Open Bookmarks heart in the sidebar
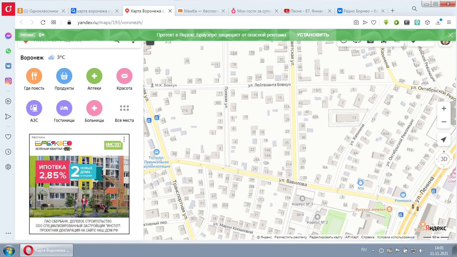The image size is (457, 257). 8,137
